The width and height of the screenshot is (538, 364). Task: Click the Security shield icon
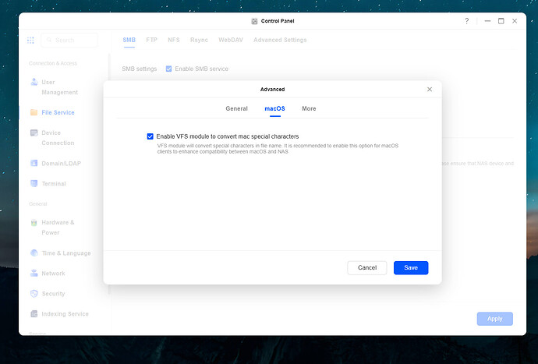coord(34,294)
